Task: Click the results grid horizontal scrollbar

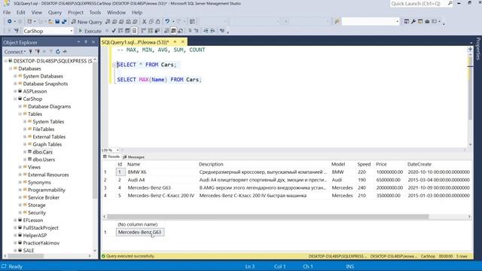Action: coord(268,217)
